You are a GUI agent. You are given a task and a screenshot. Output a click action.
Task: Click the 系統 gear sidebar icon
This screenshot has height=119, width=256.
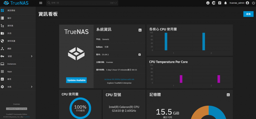[2, 87]
